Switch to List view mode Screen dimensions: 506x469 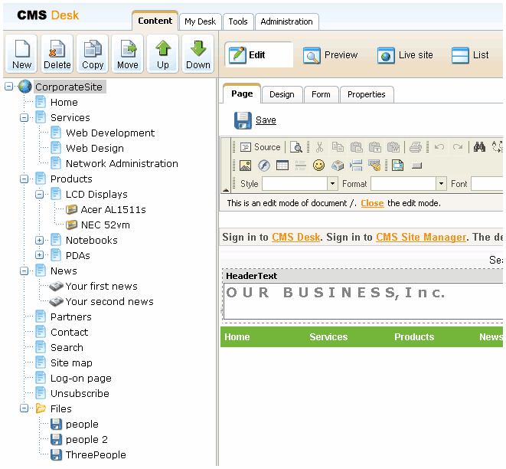[470, 55]
